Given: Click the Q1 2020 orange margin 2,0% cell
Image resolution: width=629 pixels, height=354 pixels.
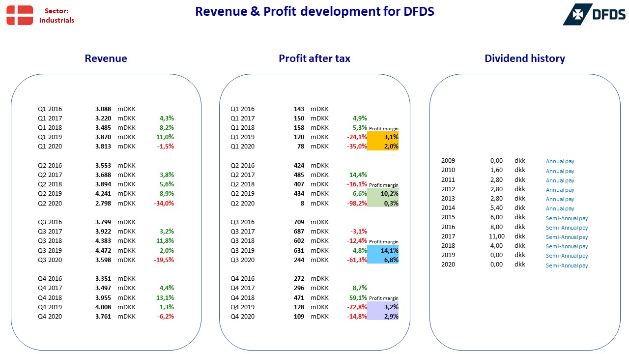Looking at the screenshot, I should pyautogui.click(x=383, y=146).
